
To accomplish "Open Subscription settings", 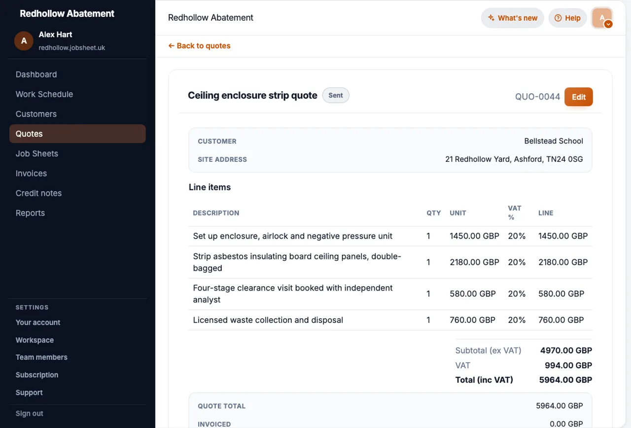I will pos(37,375).
